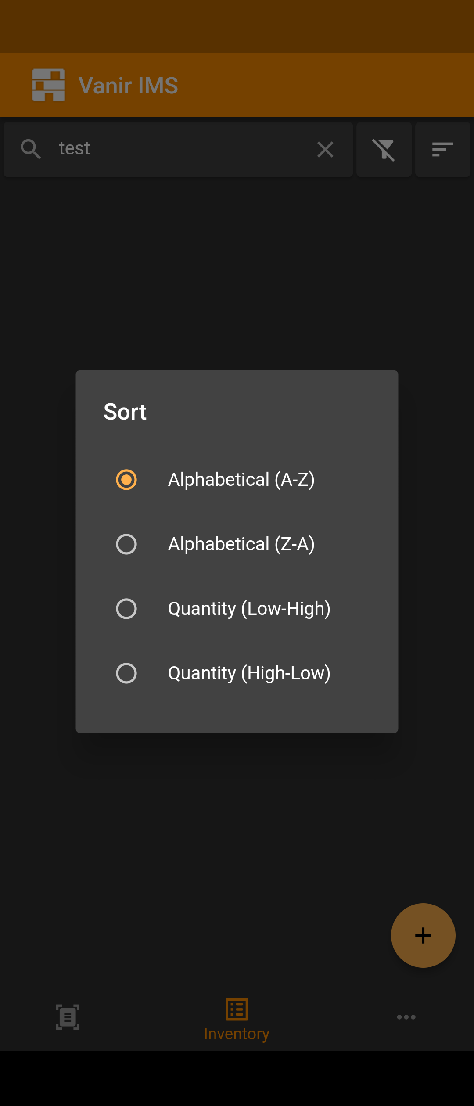The width and height of the screenshot is (474, 1106).
Task: Click the Inventory list icon
Action: point(237,1009)
